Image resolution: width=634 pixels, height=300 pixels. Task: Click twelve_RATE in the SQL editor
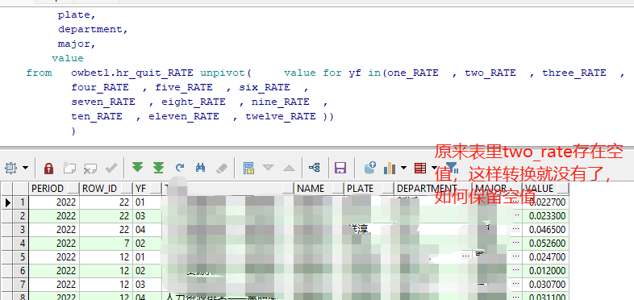coord(281,116)
